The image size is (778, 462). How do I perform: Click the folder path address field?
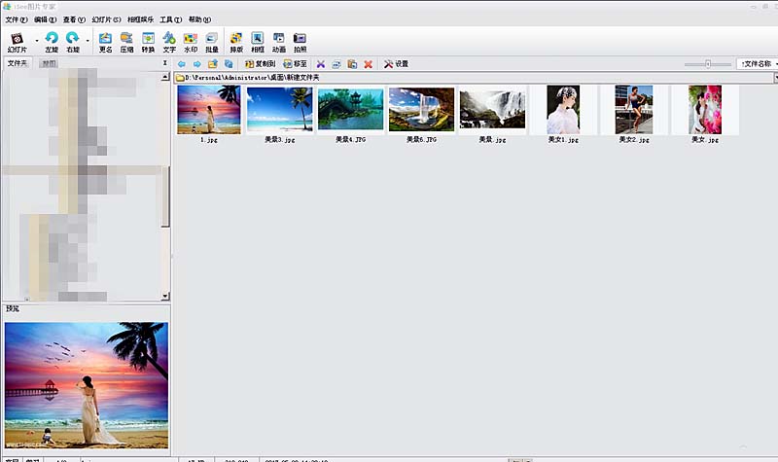coord(474,78)
